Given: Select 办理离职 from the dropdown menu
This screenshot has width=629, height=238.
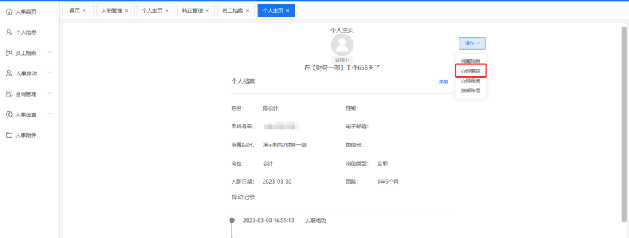Looking at the screenshot, I should tap(471, 71).
